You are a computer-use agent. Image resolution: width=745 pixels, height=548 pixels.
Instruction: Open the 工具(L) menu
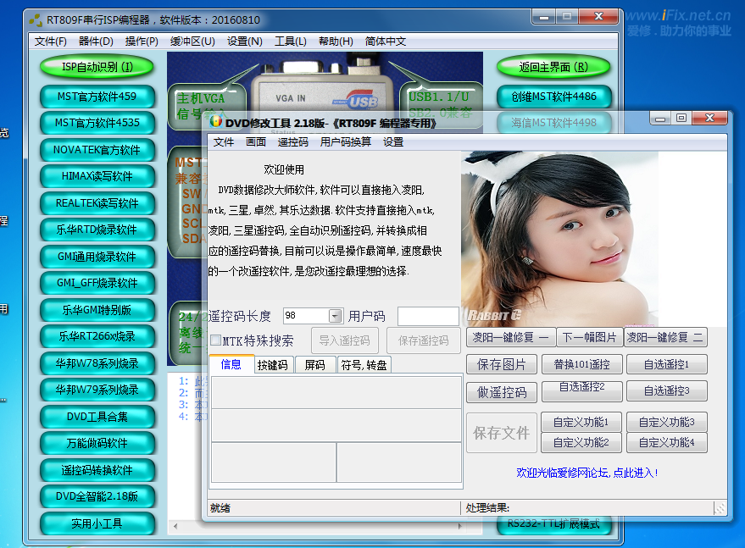click(x=291, y=41)
